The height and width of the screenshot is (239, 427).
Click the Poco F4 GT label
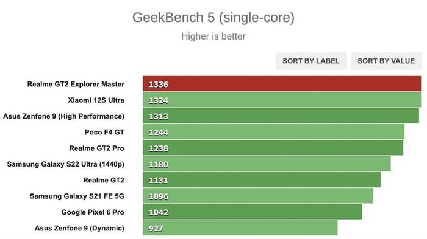[x=104, y=132]
